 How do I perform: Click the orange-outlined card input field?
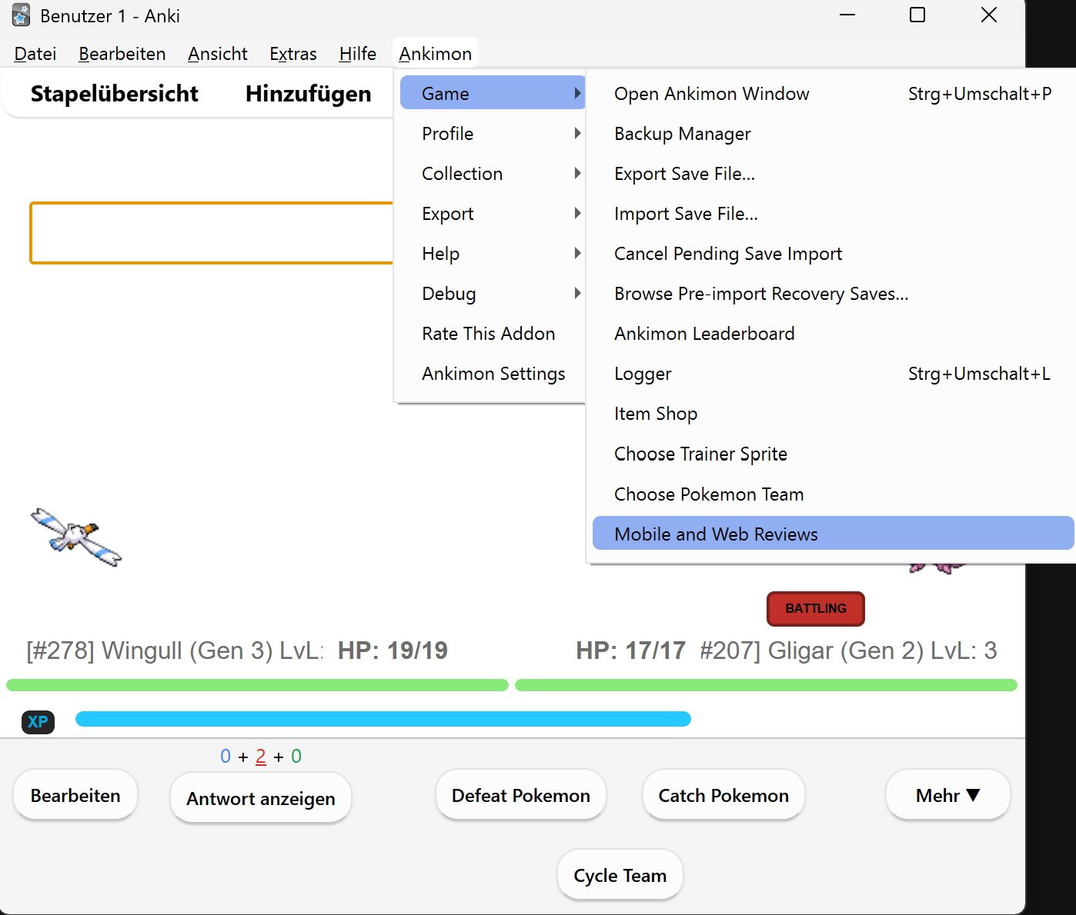tap(212, 233)
